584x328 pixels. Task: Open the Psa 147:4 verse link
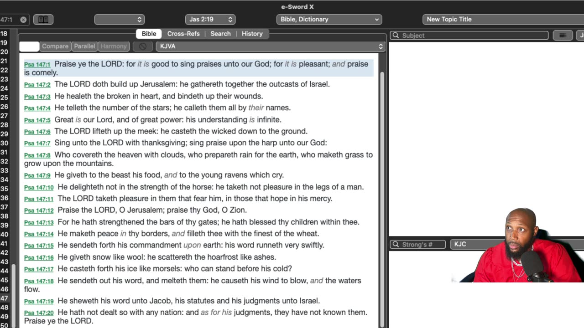click(37, 108)
